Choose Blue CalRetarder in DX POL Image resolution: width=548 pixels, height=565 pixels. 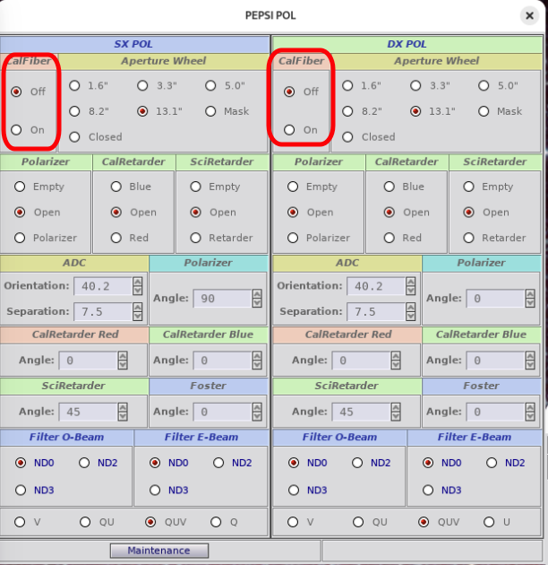point(389,187)
